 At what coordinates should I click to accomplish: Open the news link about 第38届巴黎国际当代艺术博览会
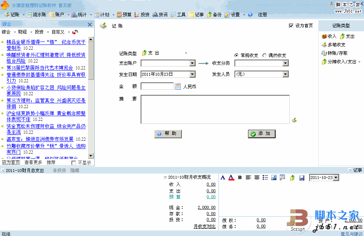tap(40, 68)
